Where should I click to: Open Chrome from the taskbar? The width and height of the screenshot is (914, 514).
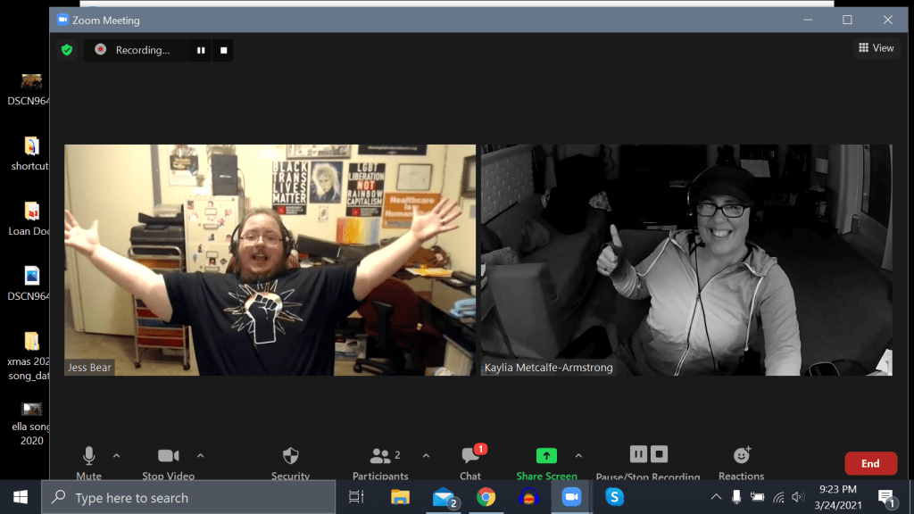pyautogui.click(x=486, y=497)
